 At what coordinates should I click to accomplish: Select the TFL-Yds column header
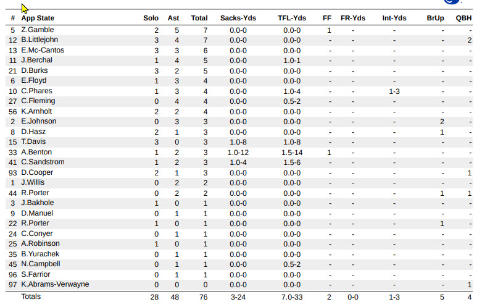pos(292,19)
